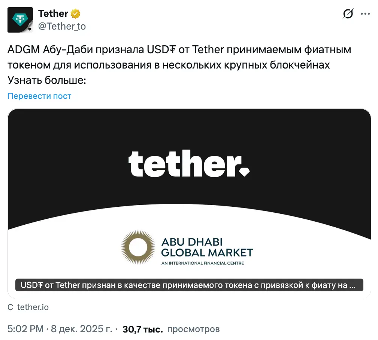Open the 30,7 тыс. просмотров view count
This screenshot has width=378, height=340.
click(171, 330)
